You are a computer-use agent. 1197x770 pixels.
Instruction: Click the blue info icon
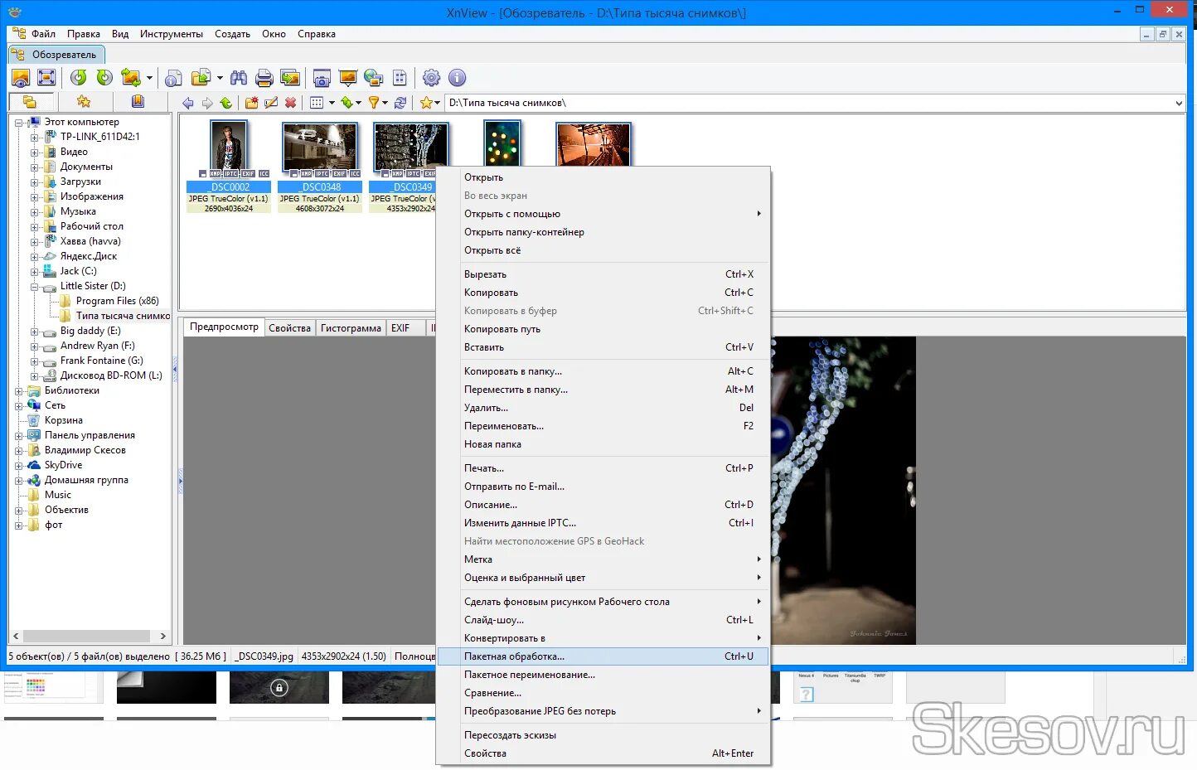[x=457, y=78]
